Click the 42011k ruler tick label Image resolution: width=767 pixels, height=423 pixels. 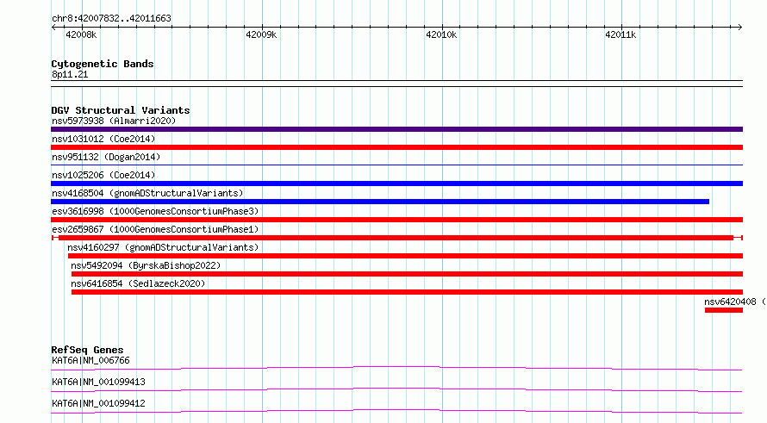pos(620,34)
